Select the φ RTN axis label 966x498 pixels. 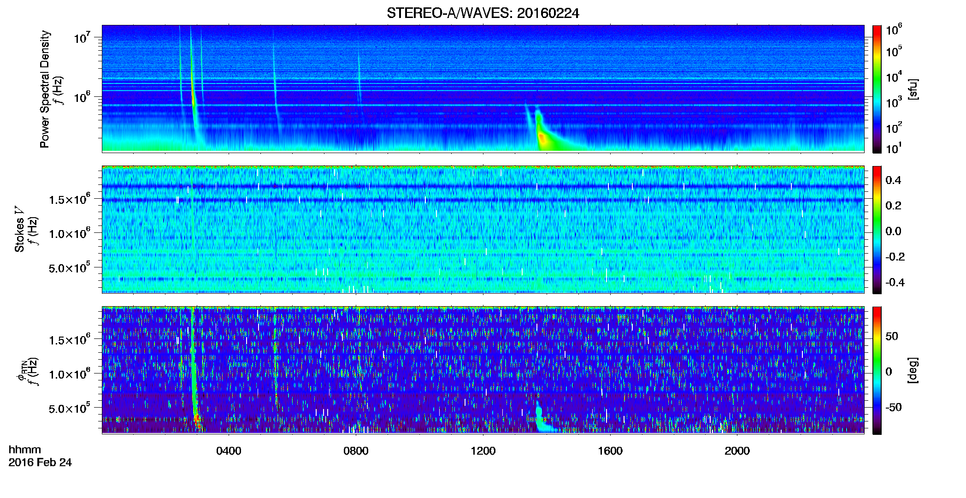pyautogui.click(x=21, y=371)
